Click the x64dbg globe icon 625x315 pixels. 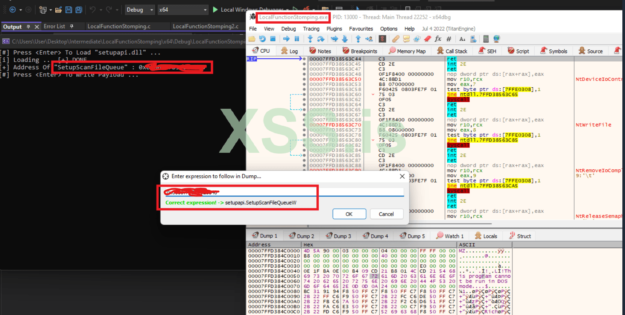pos(497,39)
